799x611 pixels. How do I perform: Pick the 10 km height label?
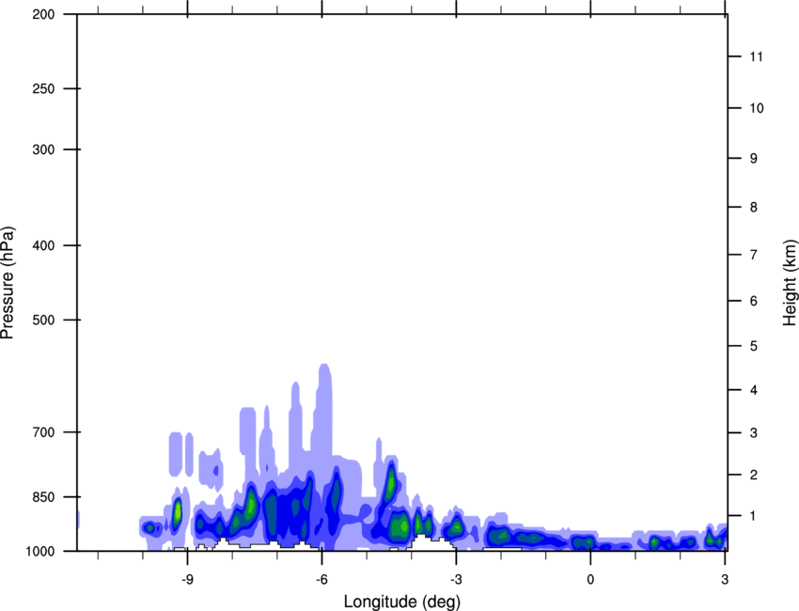[757, 108]
